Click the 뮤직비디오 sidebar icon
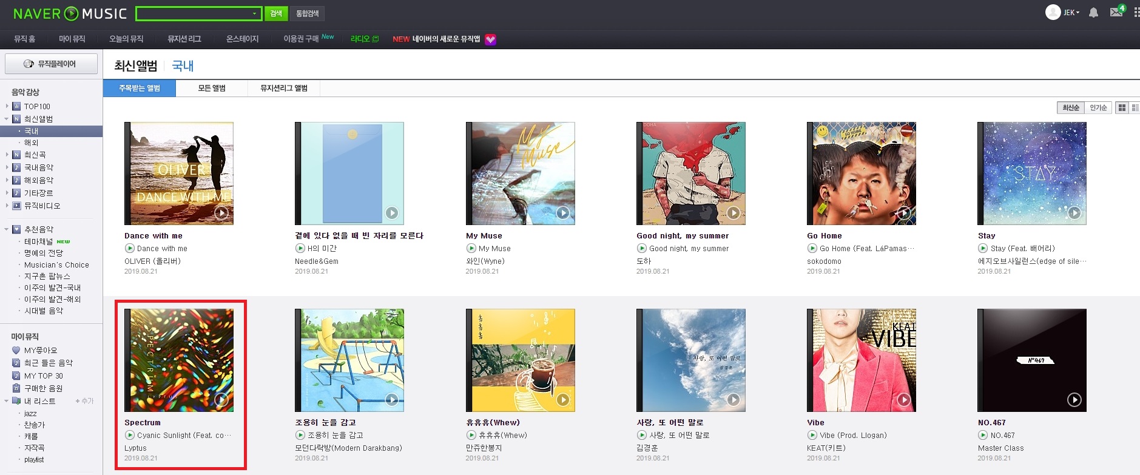 point(16,206)
